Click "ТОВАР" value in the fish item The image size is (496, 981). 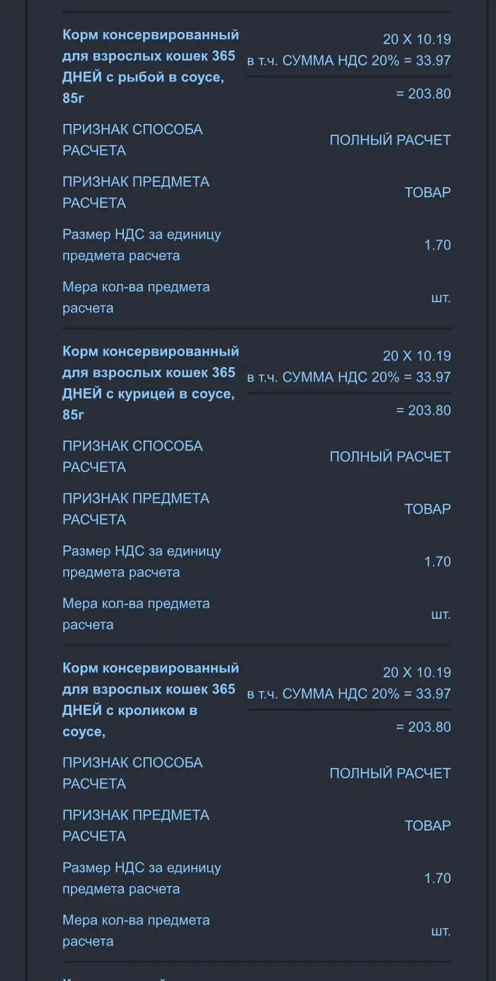point(427,193)
